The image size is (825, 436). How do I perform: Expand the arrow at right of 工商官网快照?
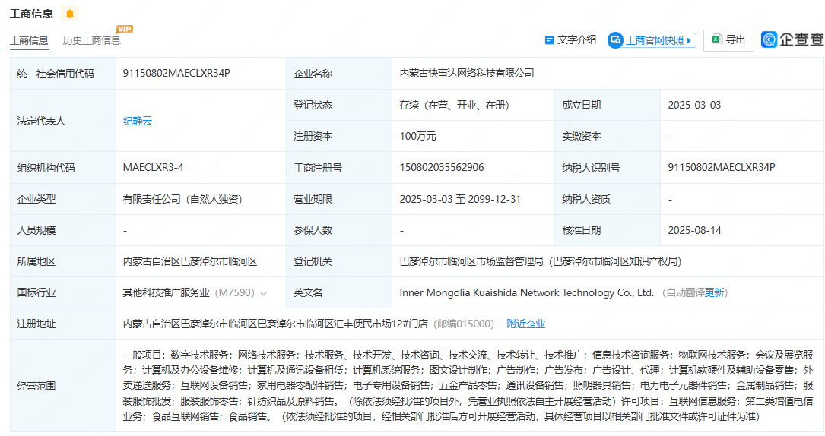click(690, 41)
